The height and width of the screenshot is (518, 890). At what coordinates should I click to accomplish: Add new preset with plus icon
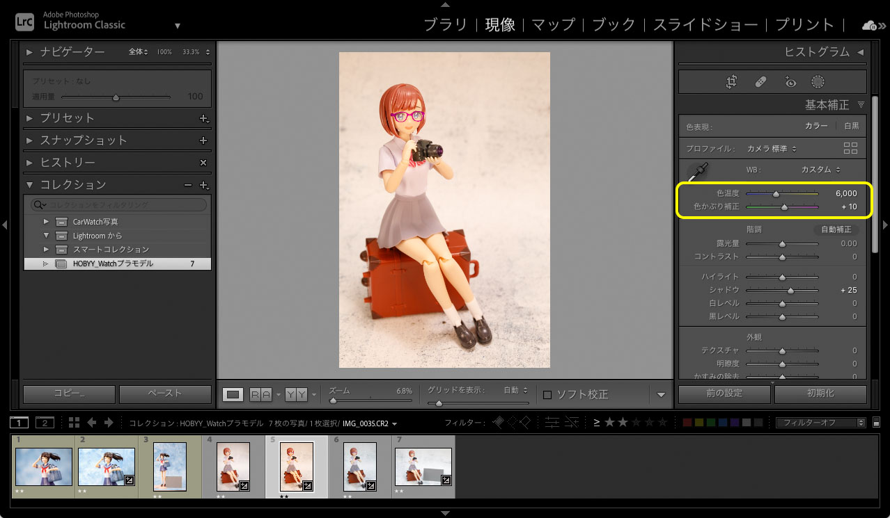[x=204, y=119]
